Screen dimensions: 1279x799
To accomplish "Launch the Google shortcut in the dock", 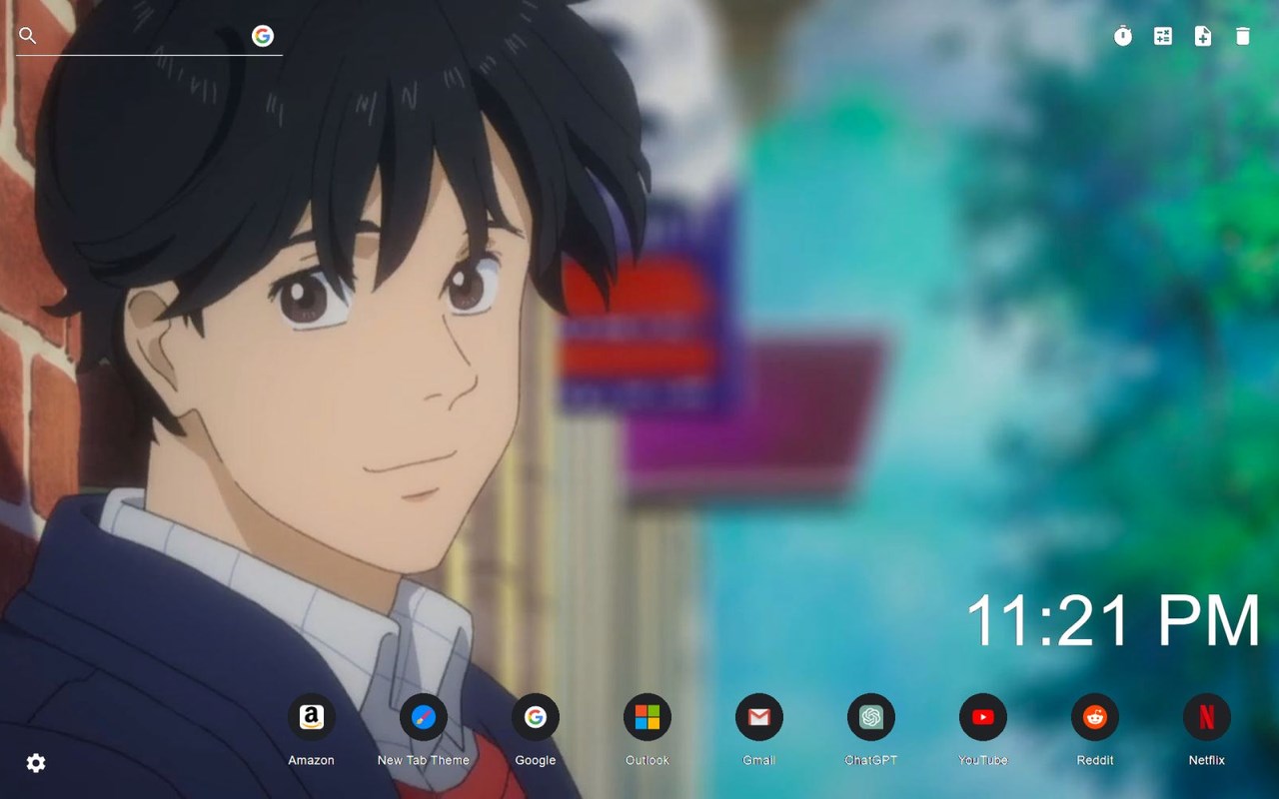I will (536, 717).
